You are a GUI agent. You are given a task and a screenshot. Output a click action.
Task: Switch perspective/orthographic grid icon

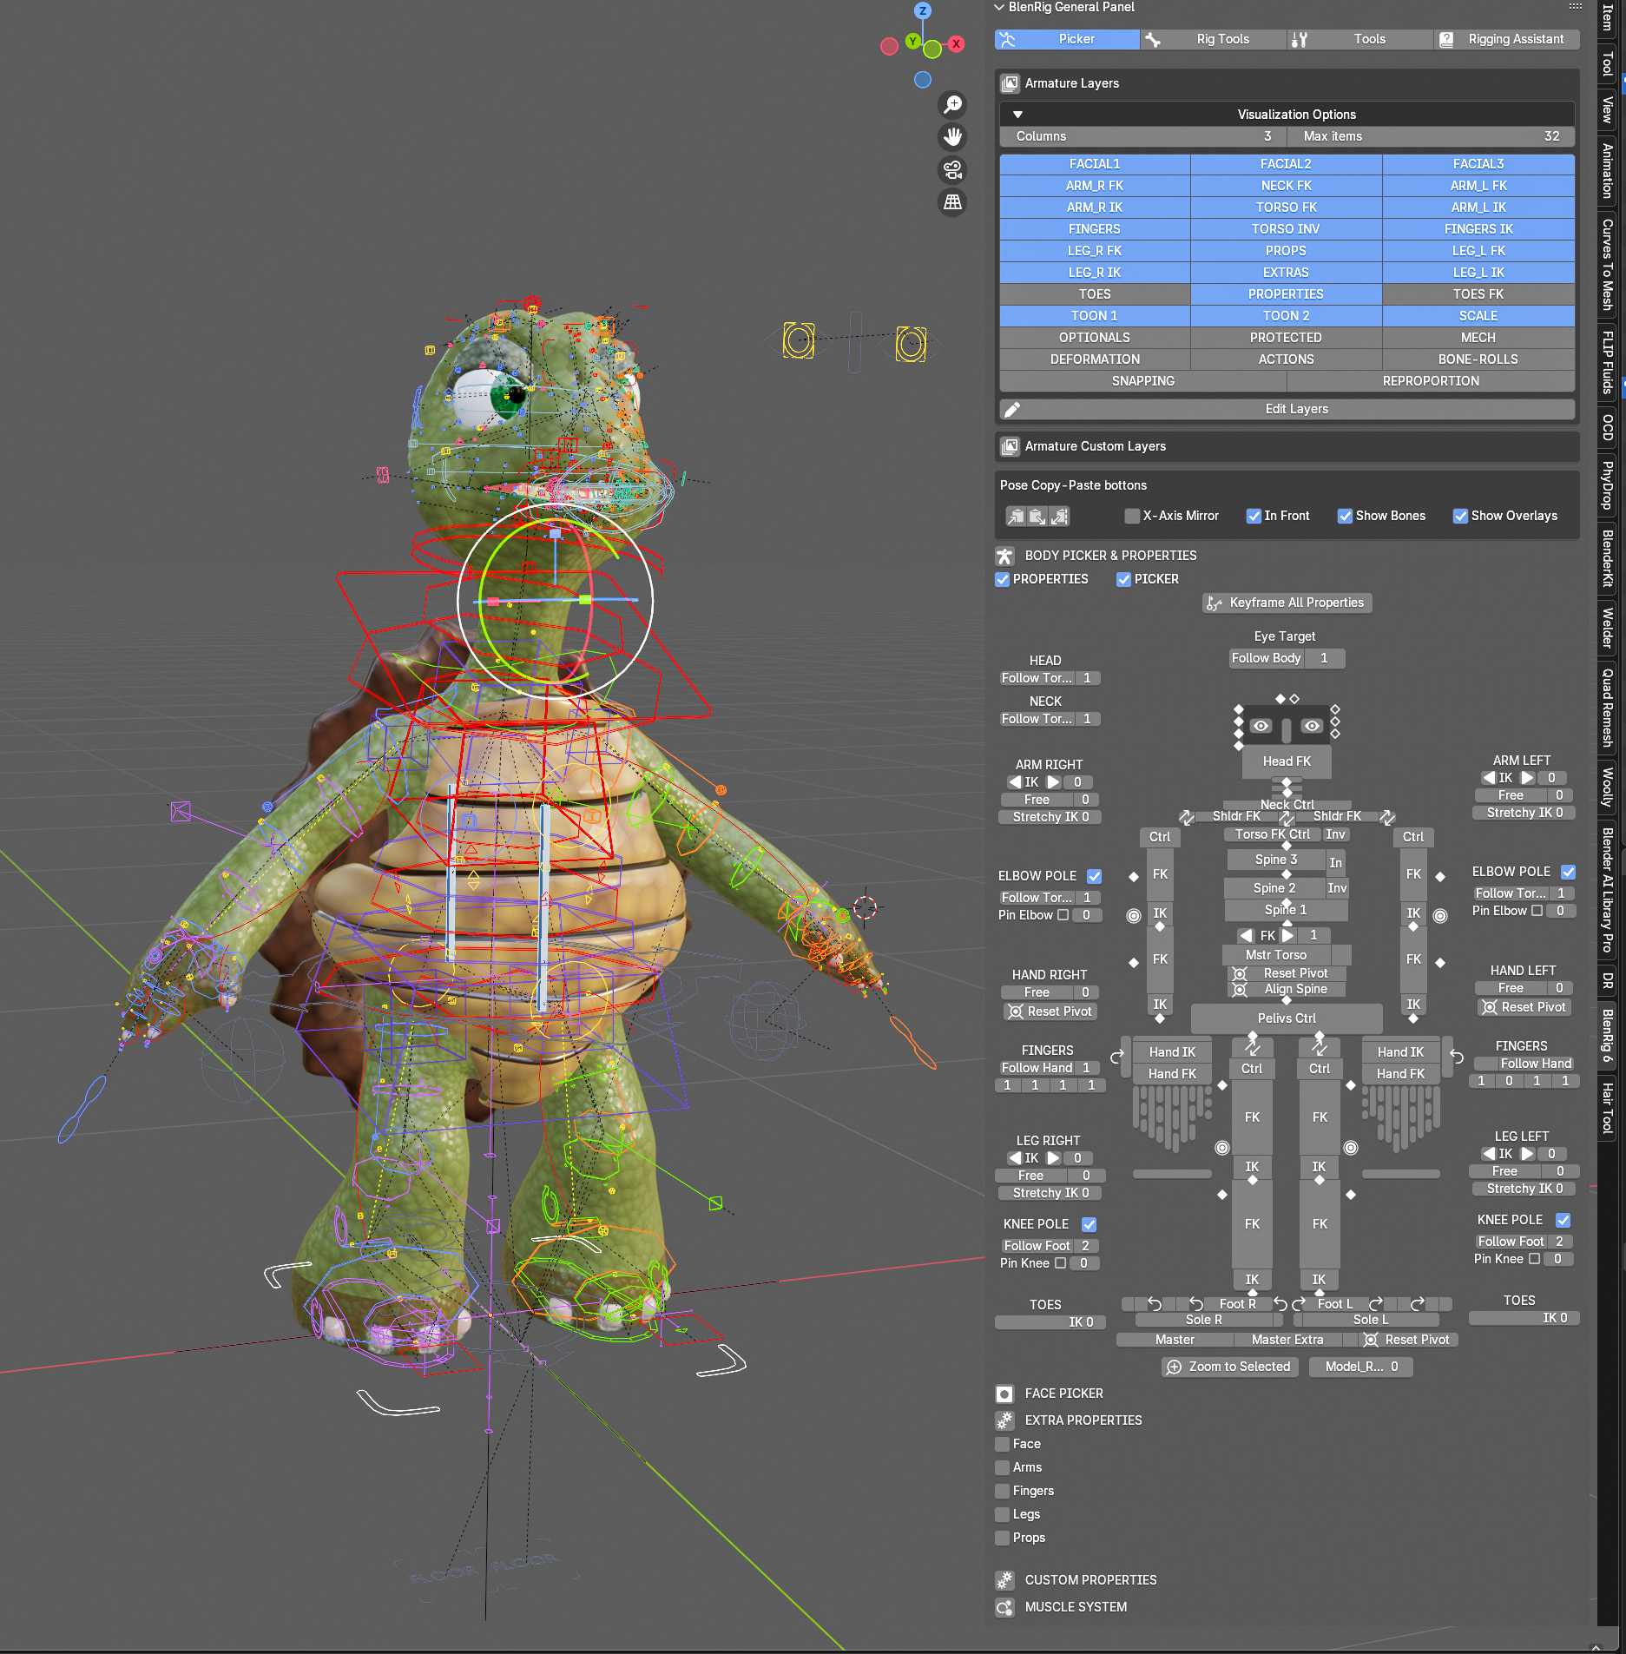(952, 201)
